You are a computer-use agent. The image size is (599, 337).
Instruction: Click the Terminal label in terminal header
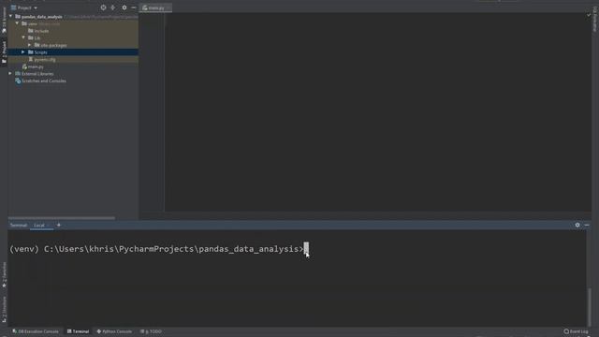point(18,225)
